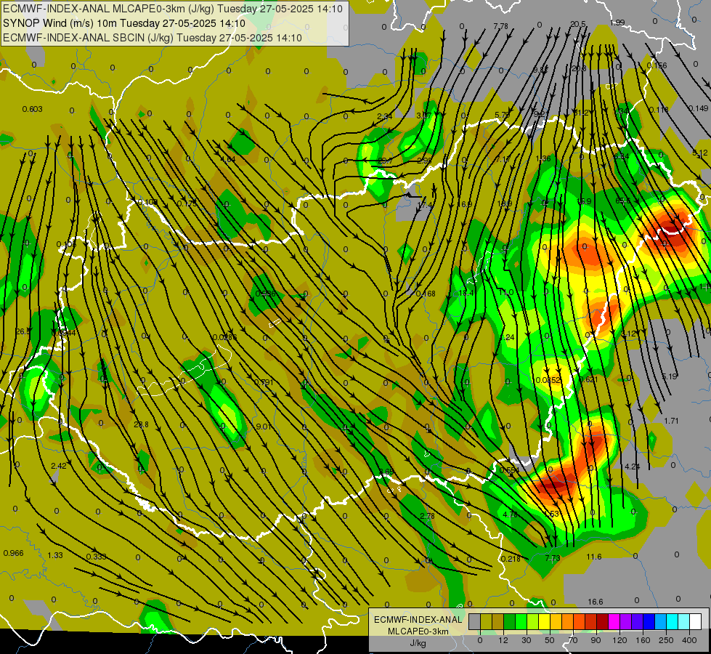Click the map value 0.791
The height and width of the screenshot is (654, 711).
coord(264,382)
